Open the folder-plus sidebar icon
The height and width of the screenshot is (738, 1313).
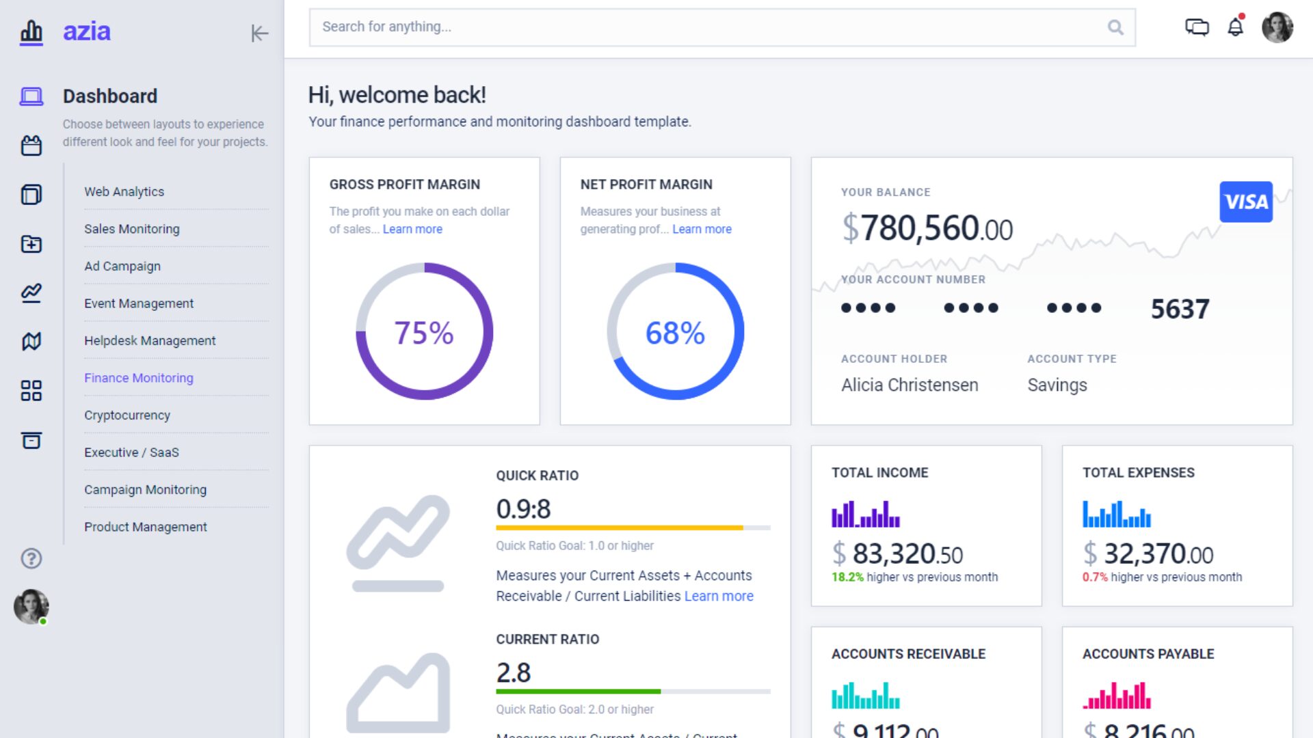[31, 244]
